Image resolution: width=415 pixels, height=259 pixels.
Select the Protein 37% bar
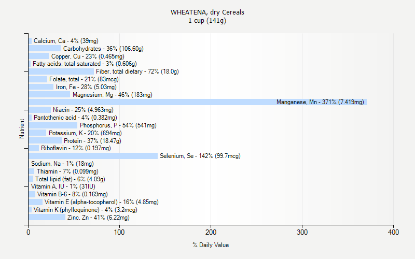click(45, 140)
